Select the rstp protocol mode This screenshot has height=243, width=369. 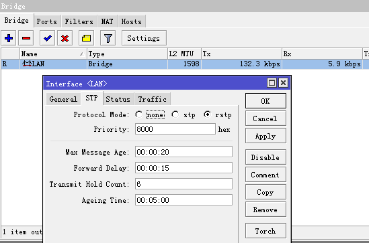point(207,114)
